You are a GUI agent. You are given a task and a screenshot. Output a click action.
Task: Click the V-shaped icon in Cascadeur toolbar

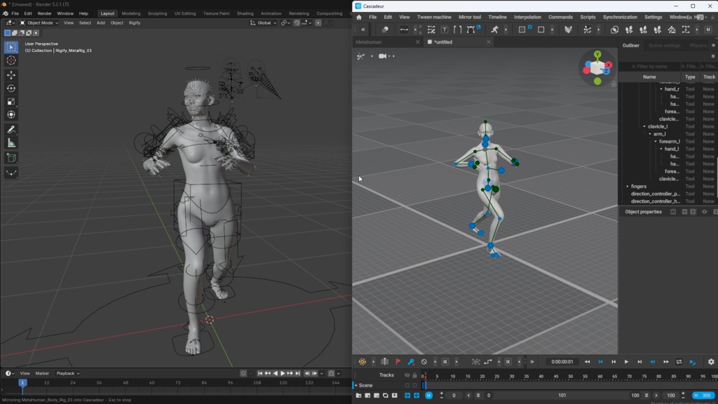coord(568,29)
